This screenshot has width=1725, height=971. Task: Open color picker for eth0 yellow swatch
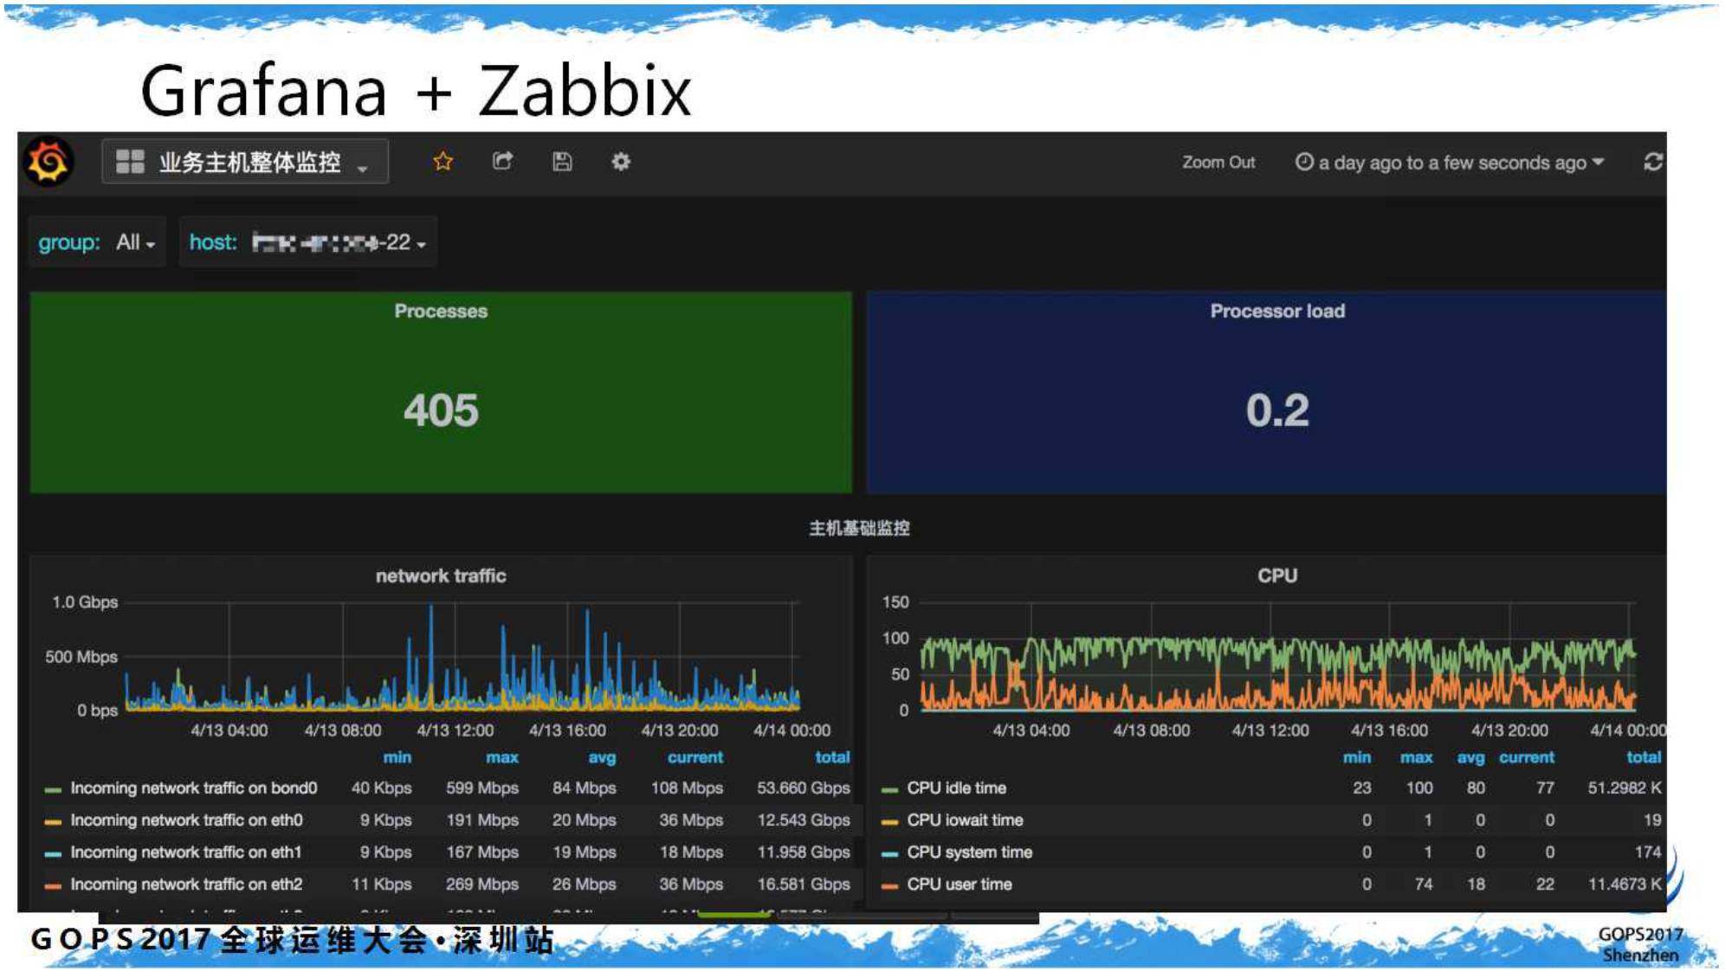pyautogui.click(x=53, y=821)
